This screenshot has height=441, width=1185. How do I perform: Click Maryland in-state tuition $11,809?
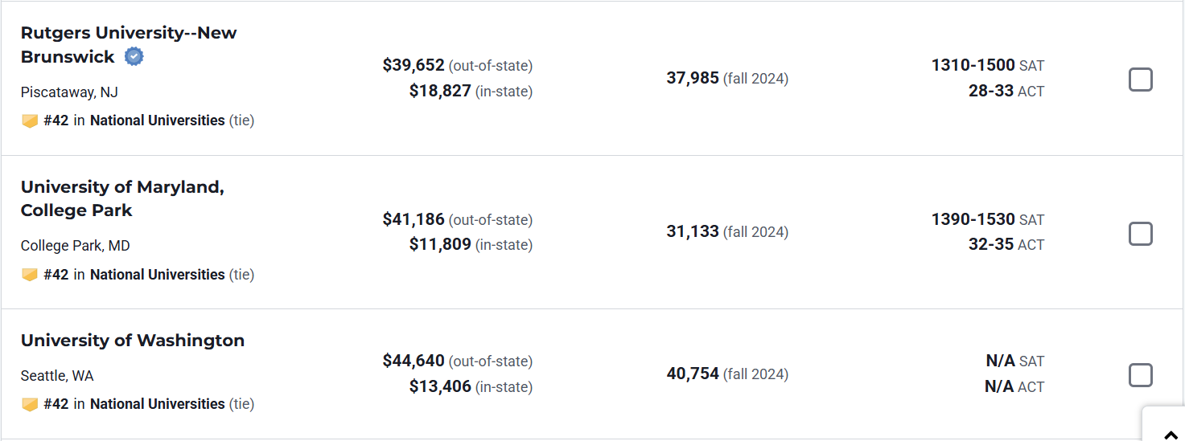(x=440, y=244)
